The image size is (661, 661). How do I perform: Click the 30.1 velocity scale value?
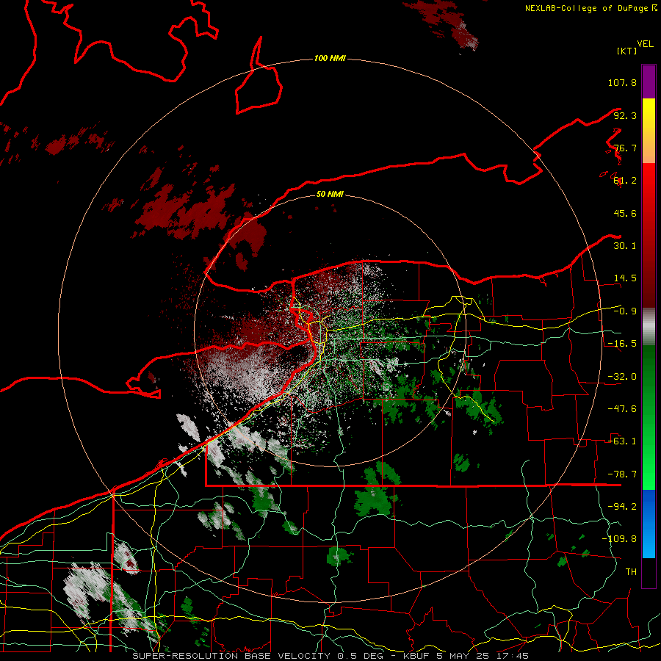coord(625,246)
